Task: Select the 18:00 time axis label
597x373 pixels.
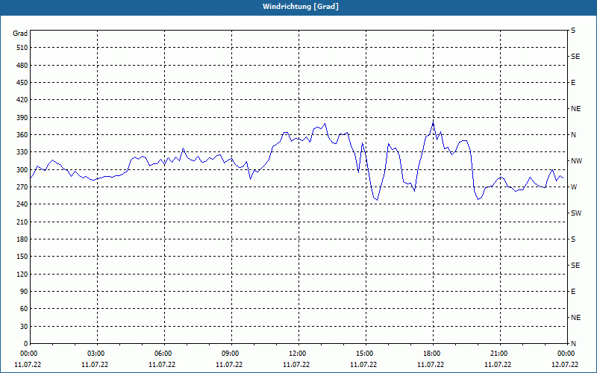Action: 432,354
